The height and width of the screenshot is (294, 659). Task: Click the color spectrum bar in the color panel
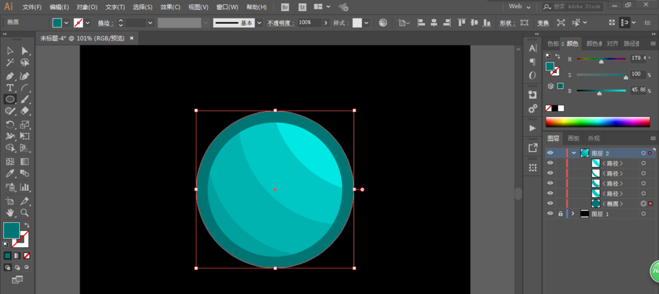pyautogui.click(x=597, y=122)
